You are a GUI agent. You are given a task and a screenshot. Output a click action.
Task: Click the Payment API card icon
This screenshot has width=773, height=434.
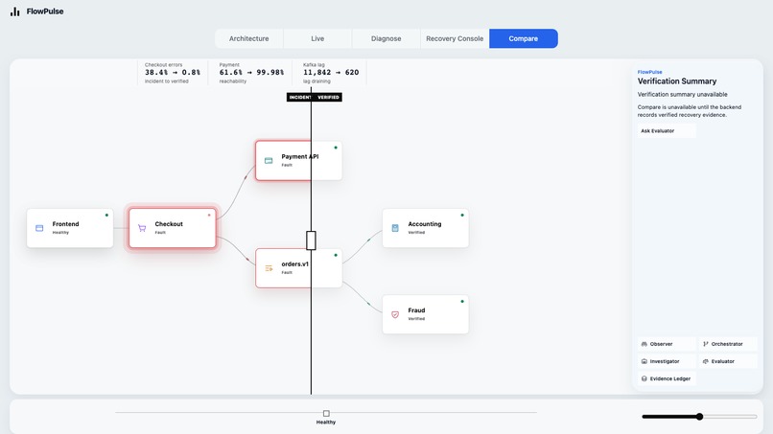tap(269, 161)
